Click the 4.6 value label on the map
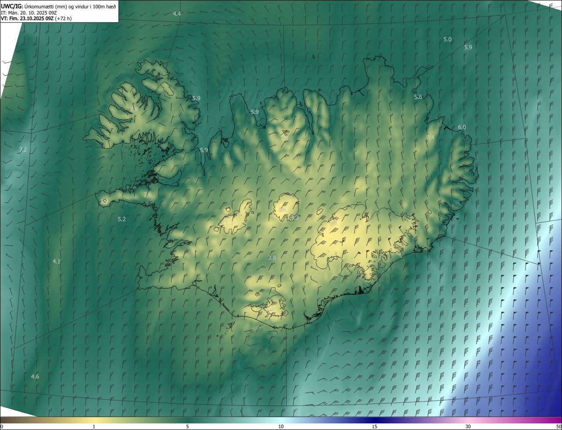 [x=35, y=377]
